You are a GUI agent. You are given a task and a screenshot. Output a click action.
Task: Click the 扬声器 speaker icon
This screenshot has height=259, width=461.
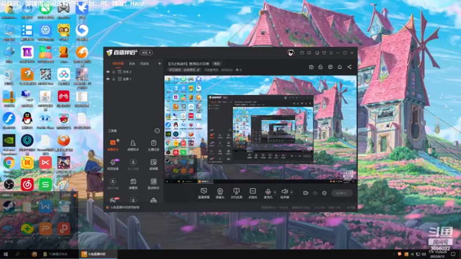click(x=284, y=192)
